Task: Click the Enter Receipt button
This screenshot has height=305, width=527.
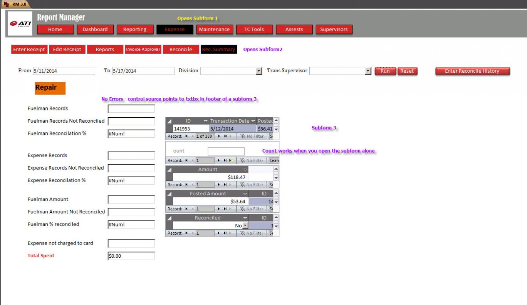Action: click(x=29, y=50)
